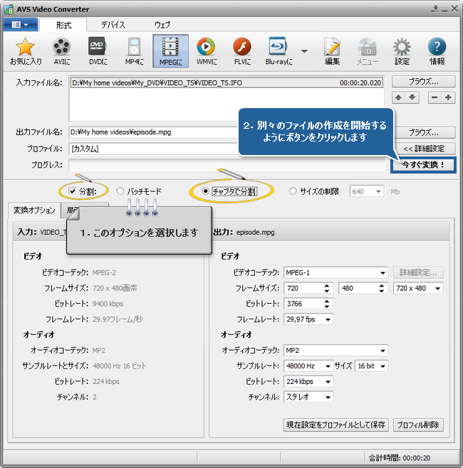Select the サイズの制限 radio button

[x=293, y=191]
